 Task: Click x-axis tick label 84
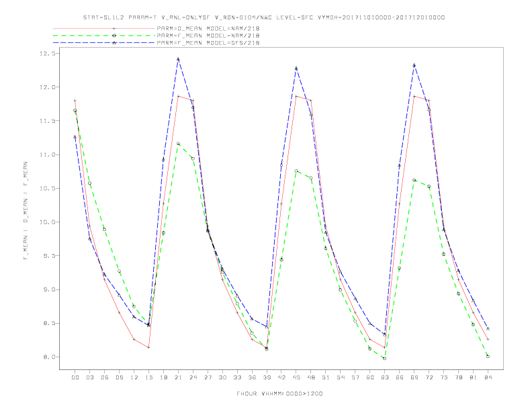coord(488,377)
